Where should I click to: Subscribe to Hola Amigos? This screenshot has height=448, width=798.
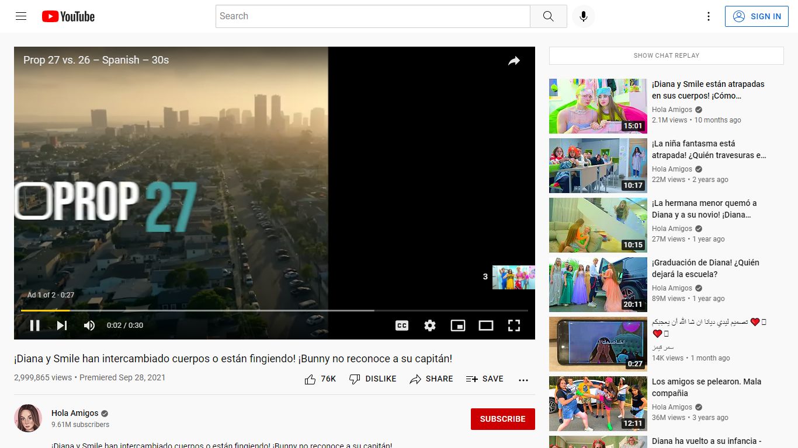503,419
